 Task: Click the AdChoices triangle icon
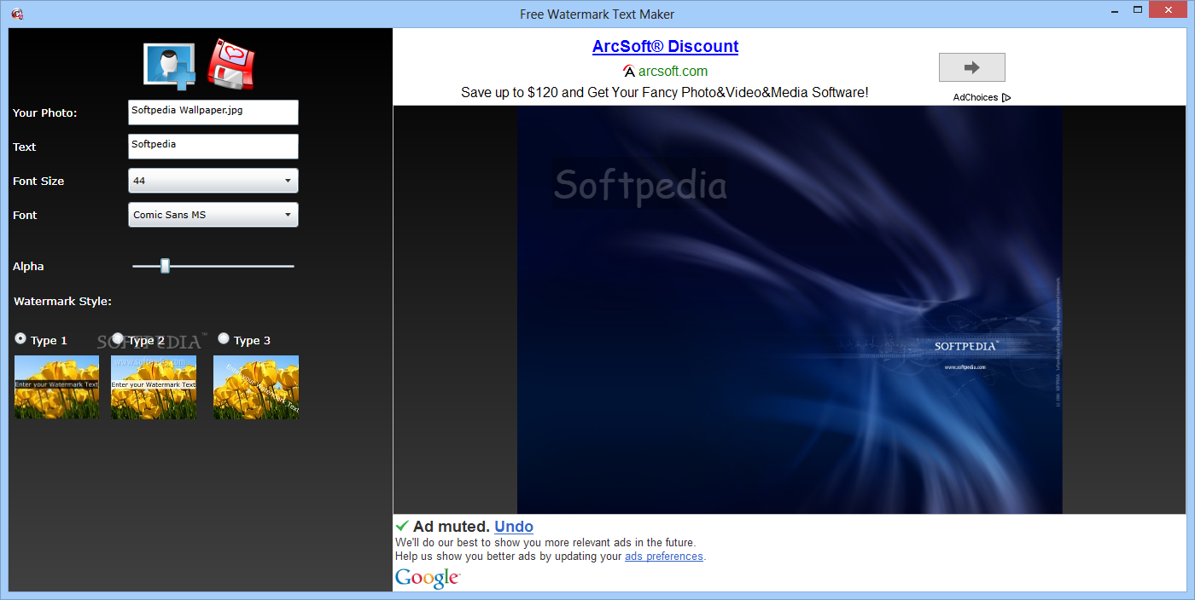coord(1006,97)
